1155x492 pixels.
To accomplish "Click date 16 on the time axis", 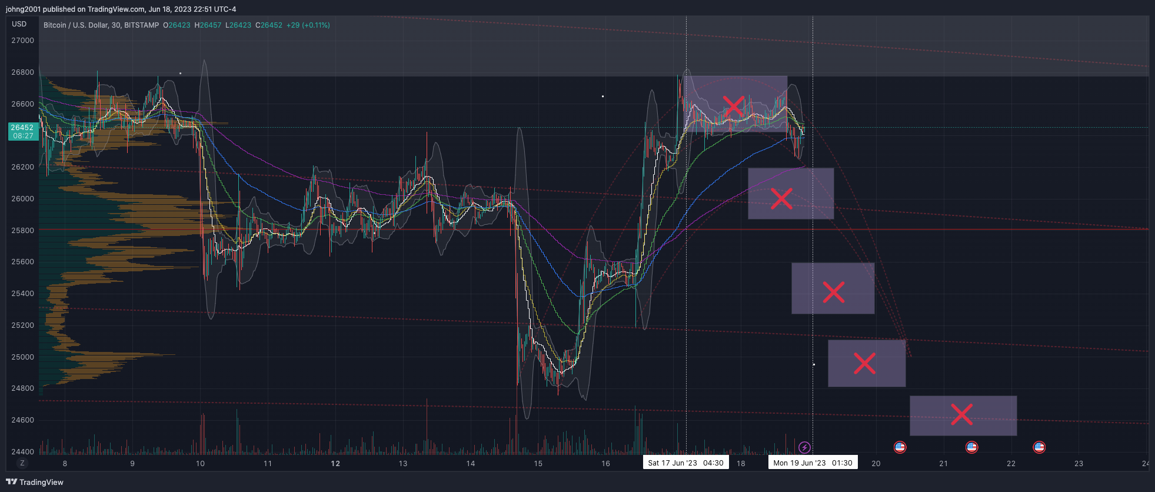I will click(606, 464).
